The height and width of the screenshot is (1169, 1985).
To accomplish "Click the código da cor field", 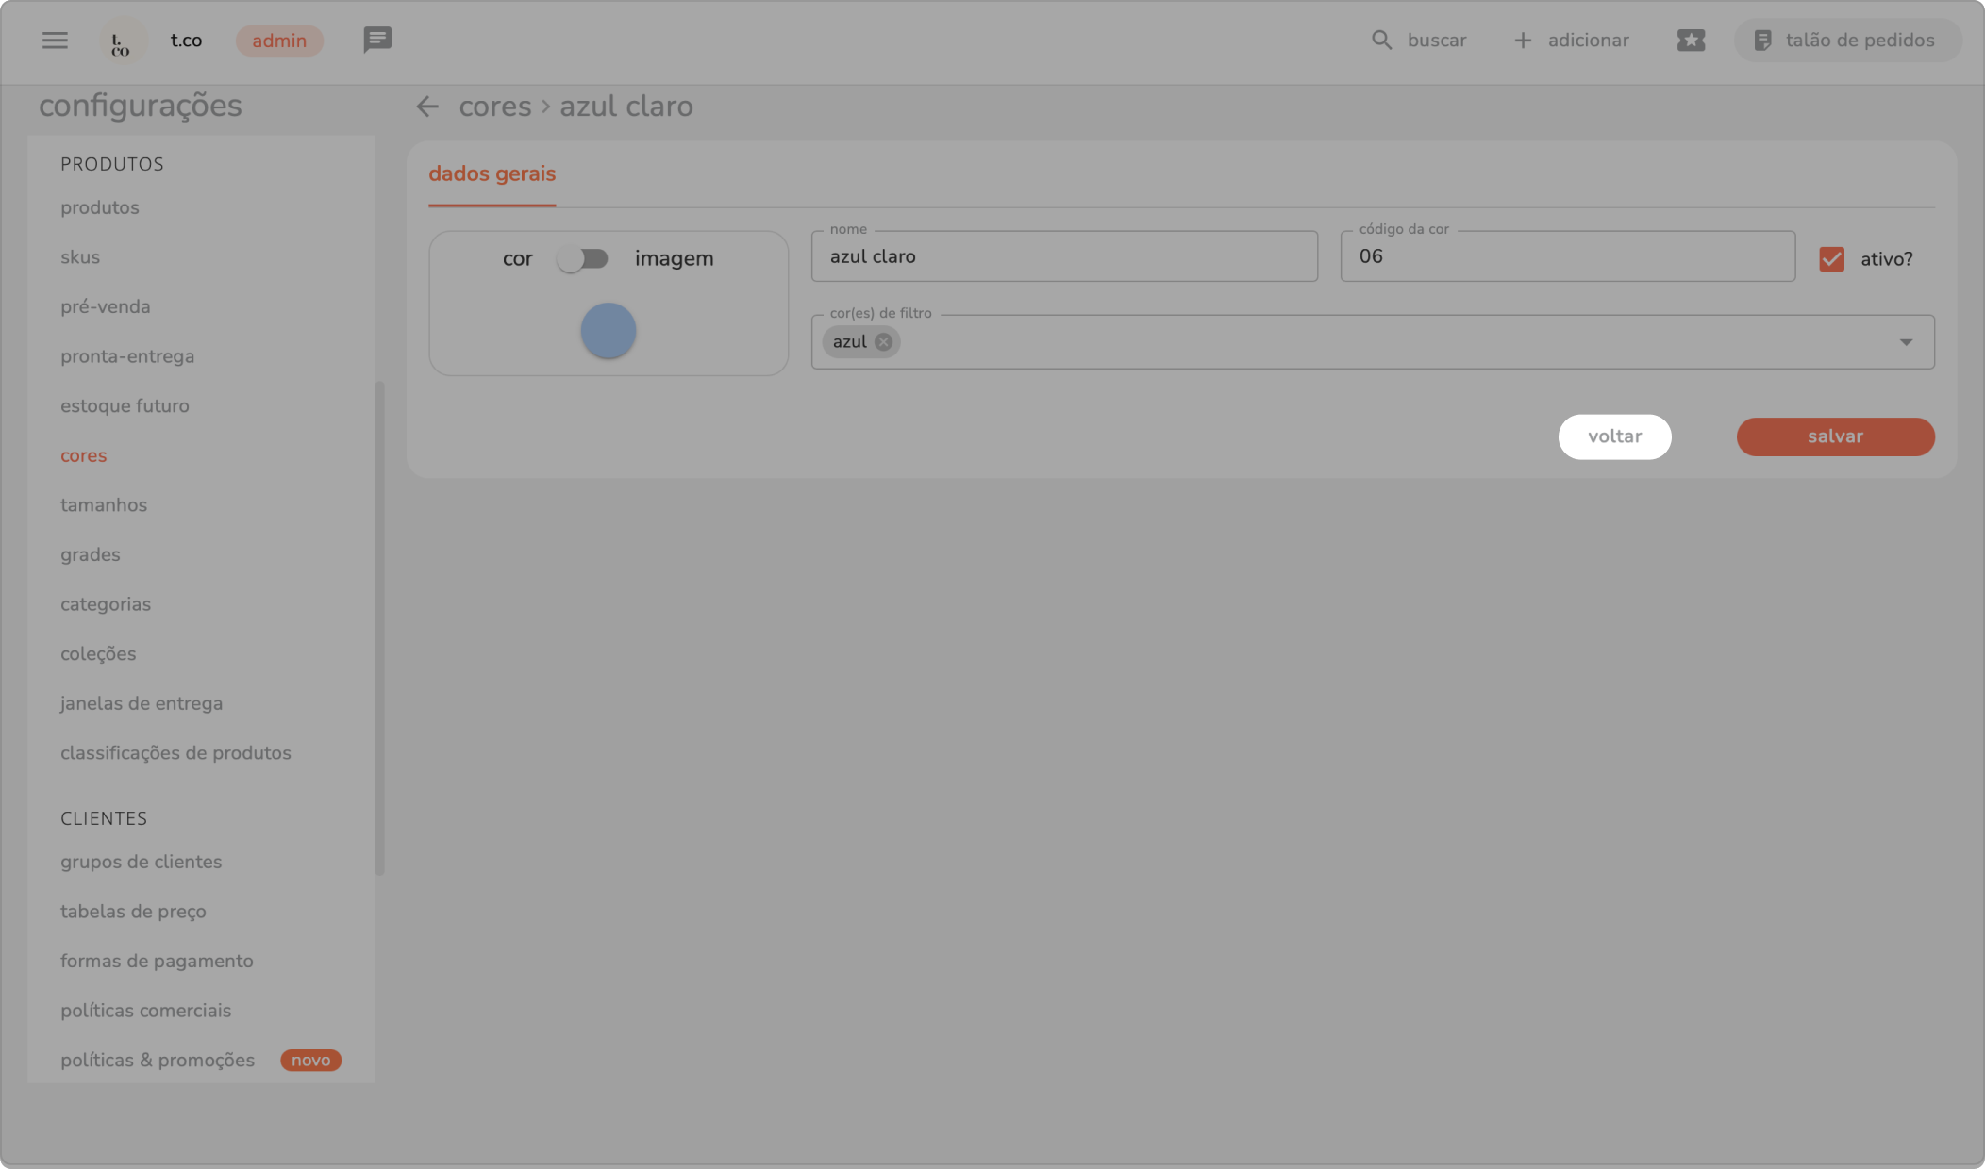I will (x=1566, y=256).
